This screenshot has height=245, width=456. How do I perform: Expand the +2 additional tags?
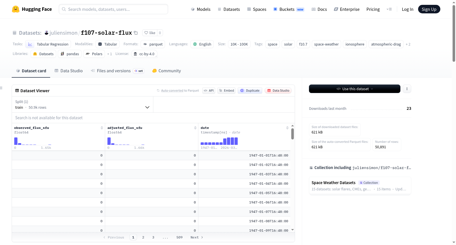point(408,44)
